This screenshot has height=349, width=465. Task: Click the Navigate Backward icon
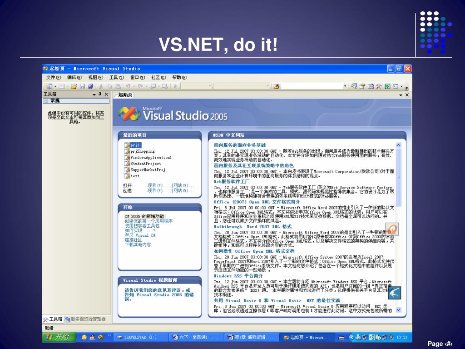(x=153, y=86)
